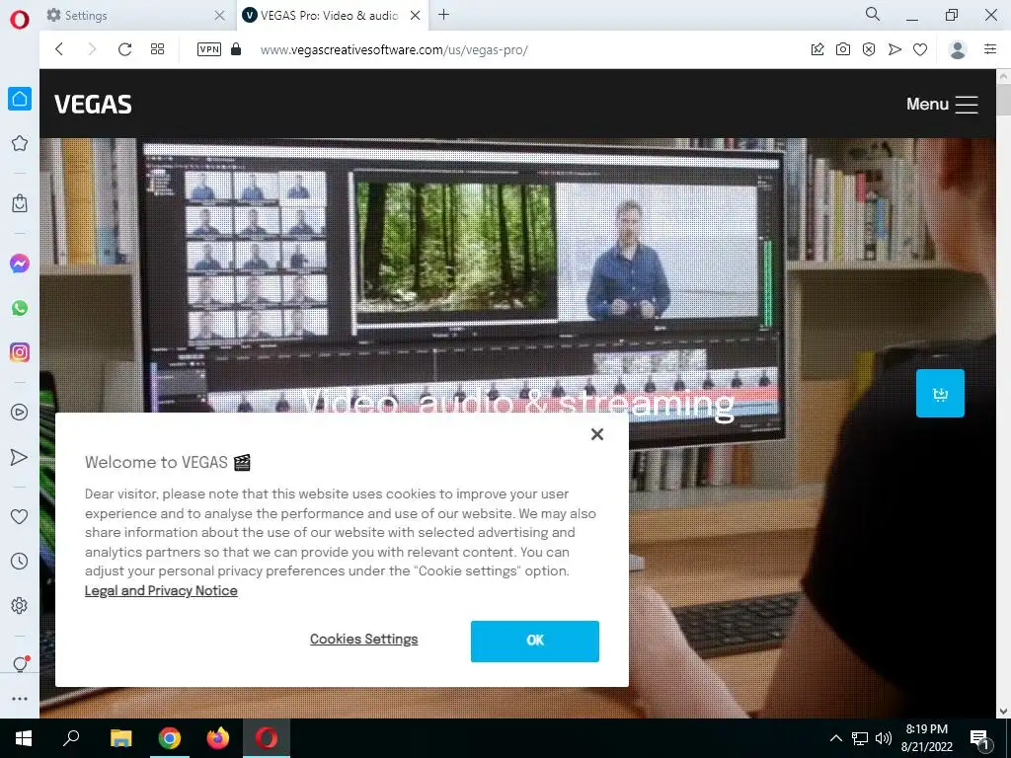1011x758 pixels.
Task: Open Settings gear in sidebar
Action: coord(20,605)
